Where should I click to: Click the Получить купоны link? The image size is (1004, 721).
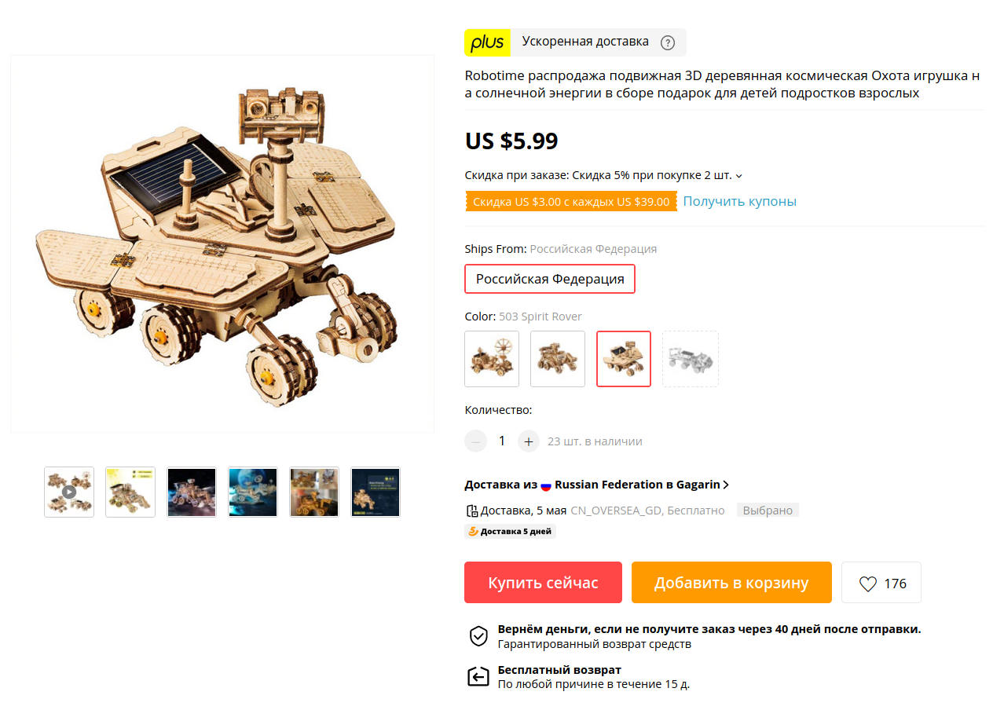coord(739,202)
